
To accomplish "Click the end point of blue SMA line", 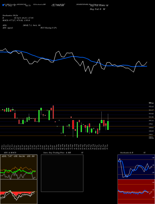I will 147,66.
